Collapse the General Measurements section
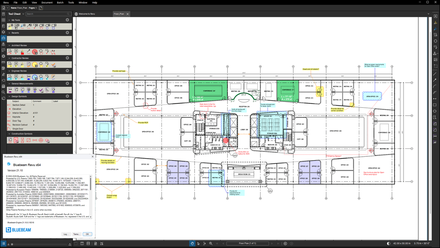The height and width of the screenshot is (248, 440). [9, 83]
